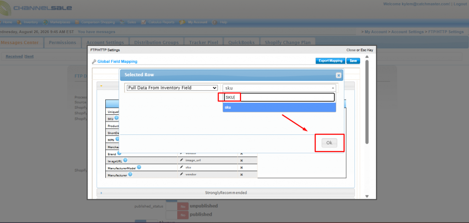Click the ImageURL field label
This screenshot has height=223, width=469.
point(115,161)
